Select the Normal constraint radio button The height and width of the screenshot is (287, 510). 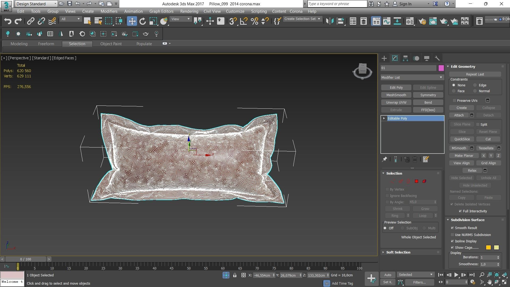tap(475, 91)
